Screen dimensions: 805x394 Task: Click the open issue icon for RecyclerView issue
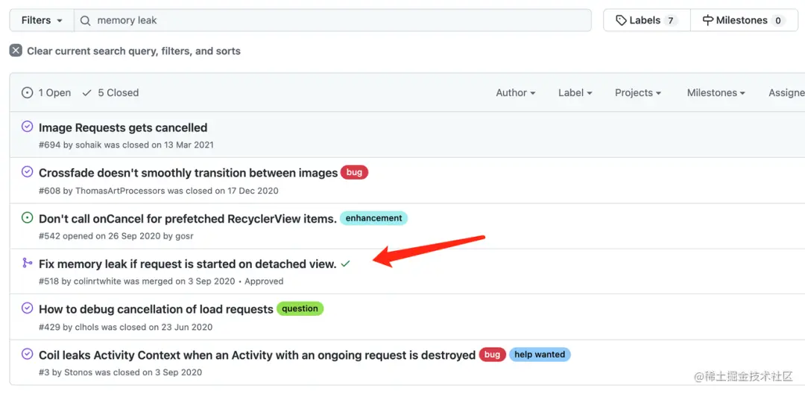click(x=28, y=218)
